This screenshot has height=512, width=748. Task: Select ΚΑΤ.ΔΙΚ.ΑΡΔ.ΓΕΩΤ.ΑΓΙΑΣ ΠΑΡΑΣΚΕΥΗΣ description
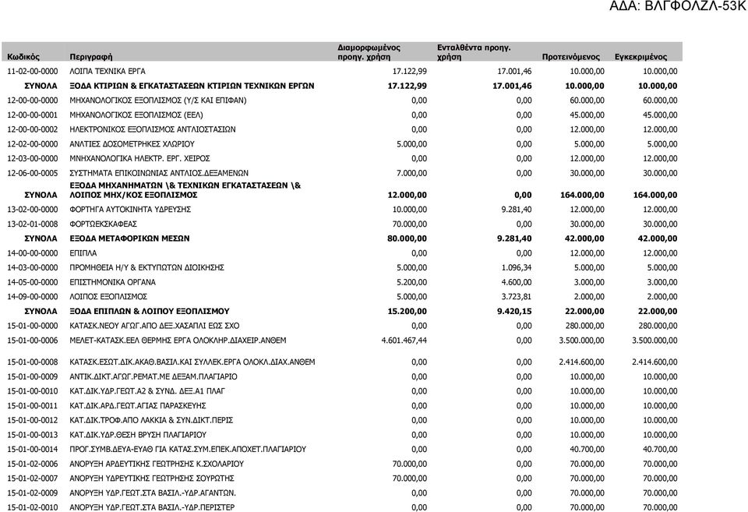click(x=138, y=406)
